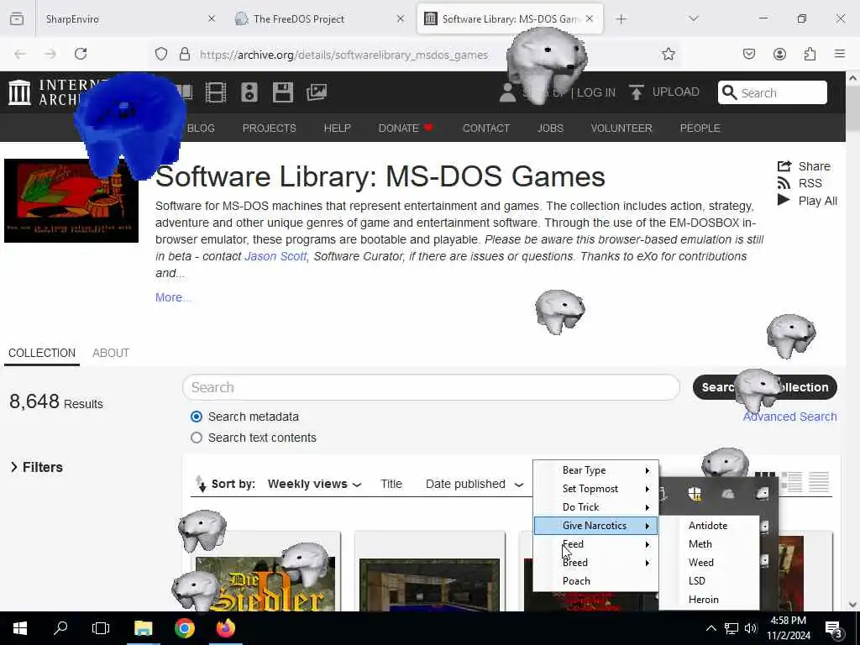Click the tracking protection shield icon
The width and height of the screenshot is (860, 645).
[160, 54]
